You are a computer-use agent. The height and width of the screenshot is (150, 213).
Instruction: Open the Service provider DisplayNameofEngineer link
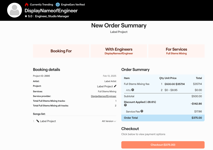pos(103,96)
